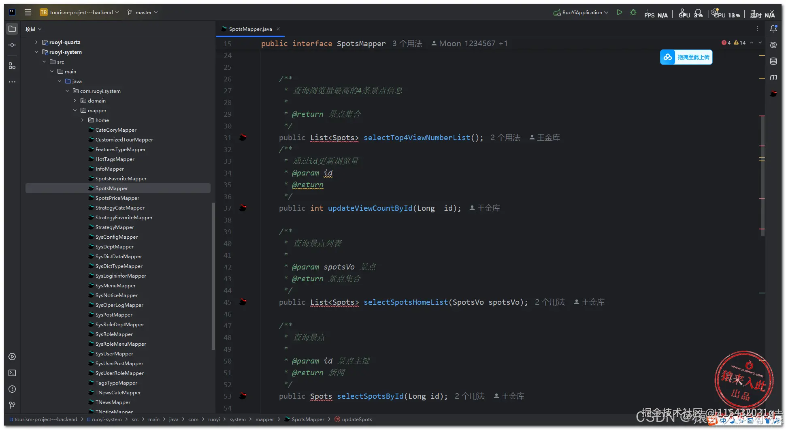Open the master branch dropdown
Image resolution: width=786 pixels, height=430 pixels.
pyautogui.click(x=143, y=12)
